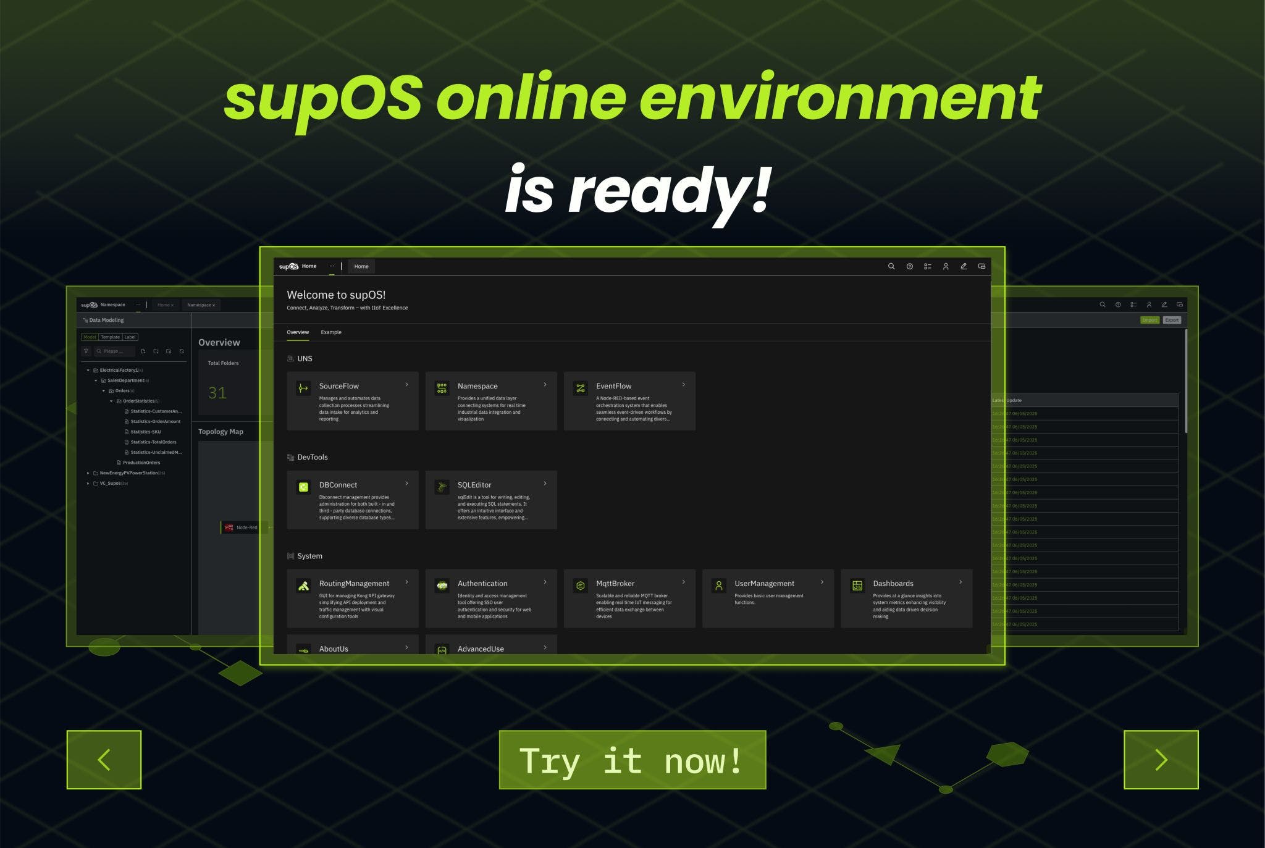Click the Dashboards card icon
The image size is (1265, 848).
pos(857,586)
